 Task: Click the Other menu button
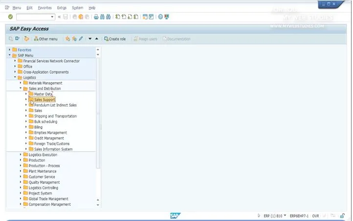pos(45,39)
